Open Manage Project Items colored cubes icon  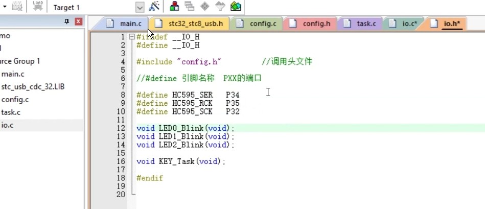point(174,6)
